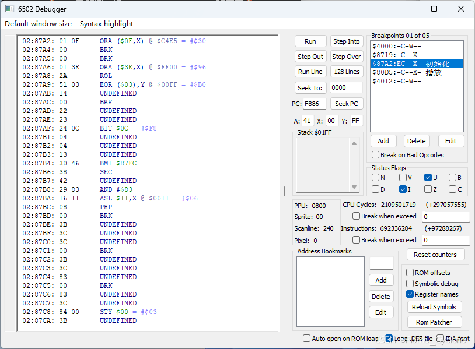Click Edit under Breakpoints list

pyautogui.click(x=450, y=141)
